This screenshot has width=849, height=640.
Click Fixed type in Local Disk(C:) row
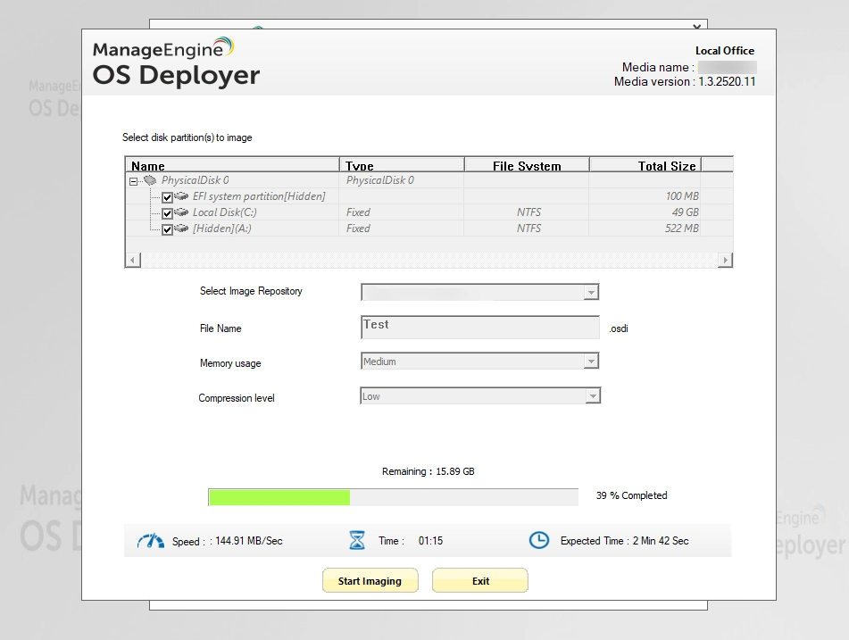point(358,212)
